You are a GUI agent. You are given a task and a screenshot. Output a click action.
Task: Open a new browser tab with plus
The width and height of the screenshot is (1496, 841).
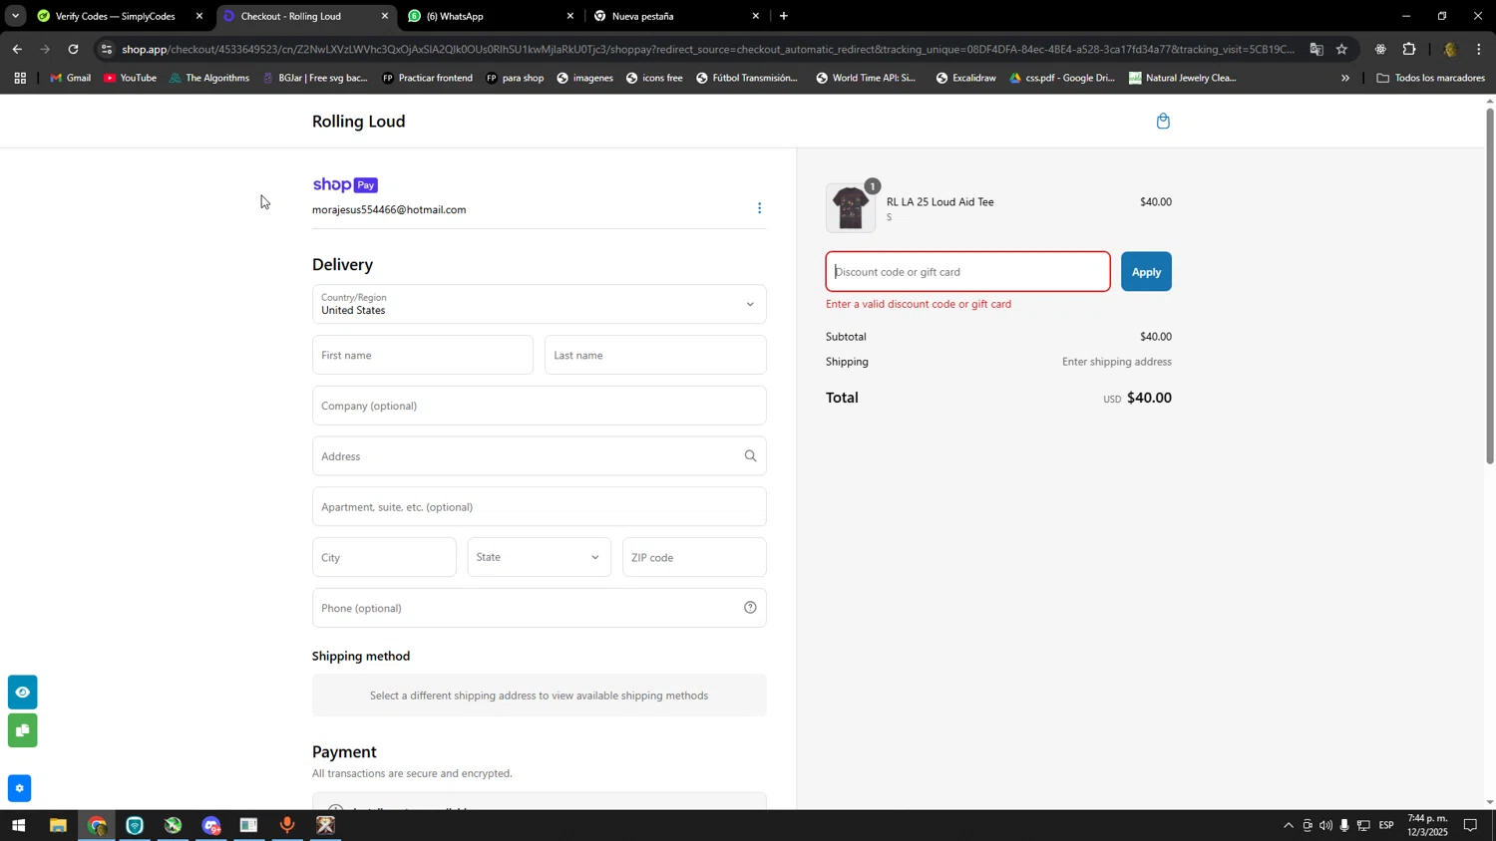(784, 16)
